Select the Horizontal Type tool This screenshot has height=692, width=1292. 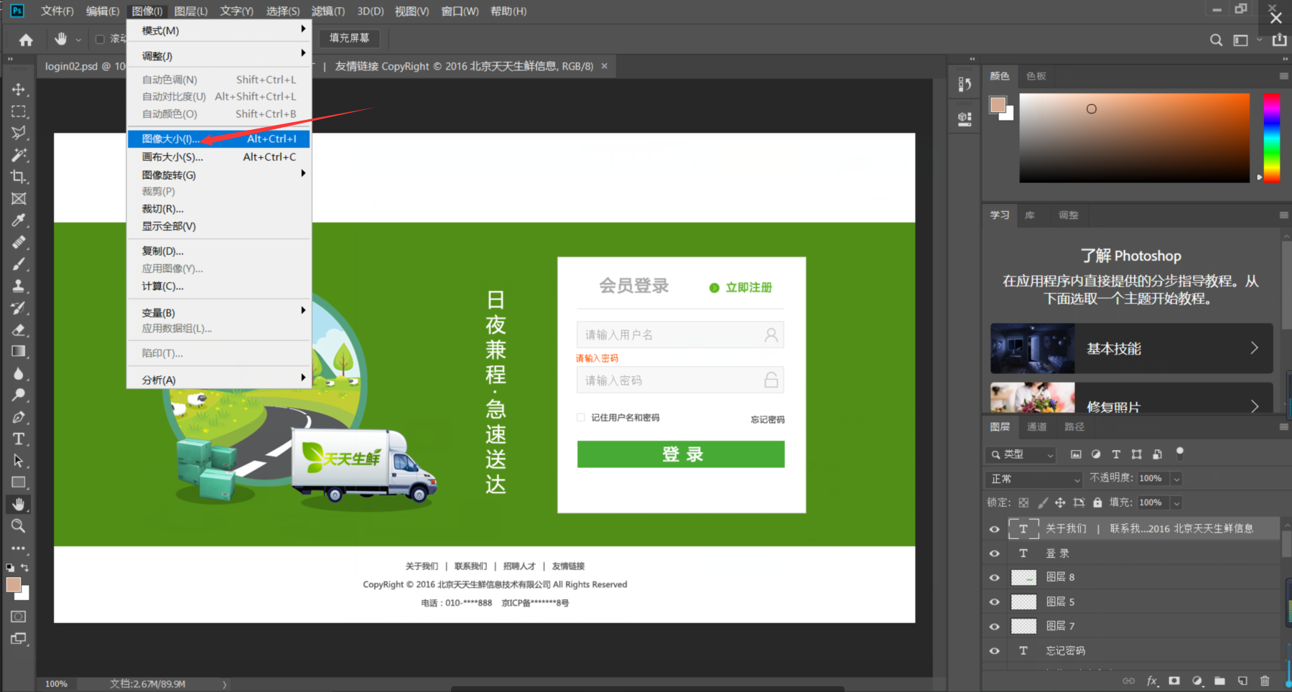coord(19,439)
